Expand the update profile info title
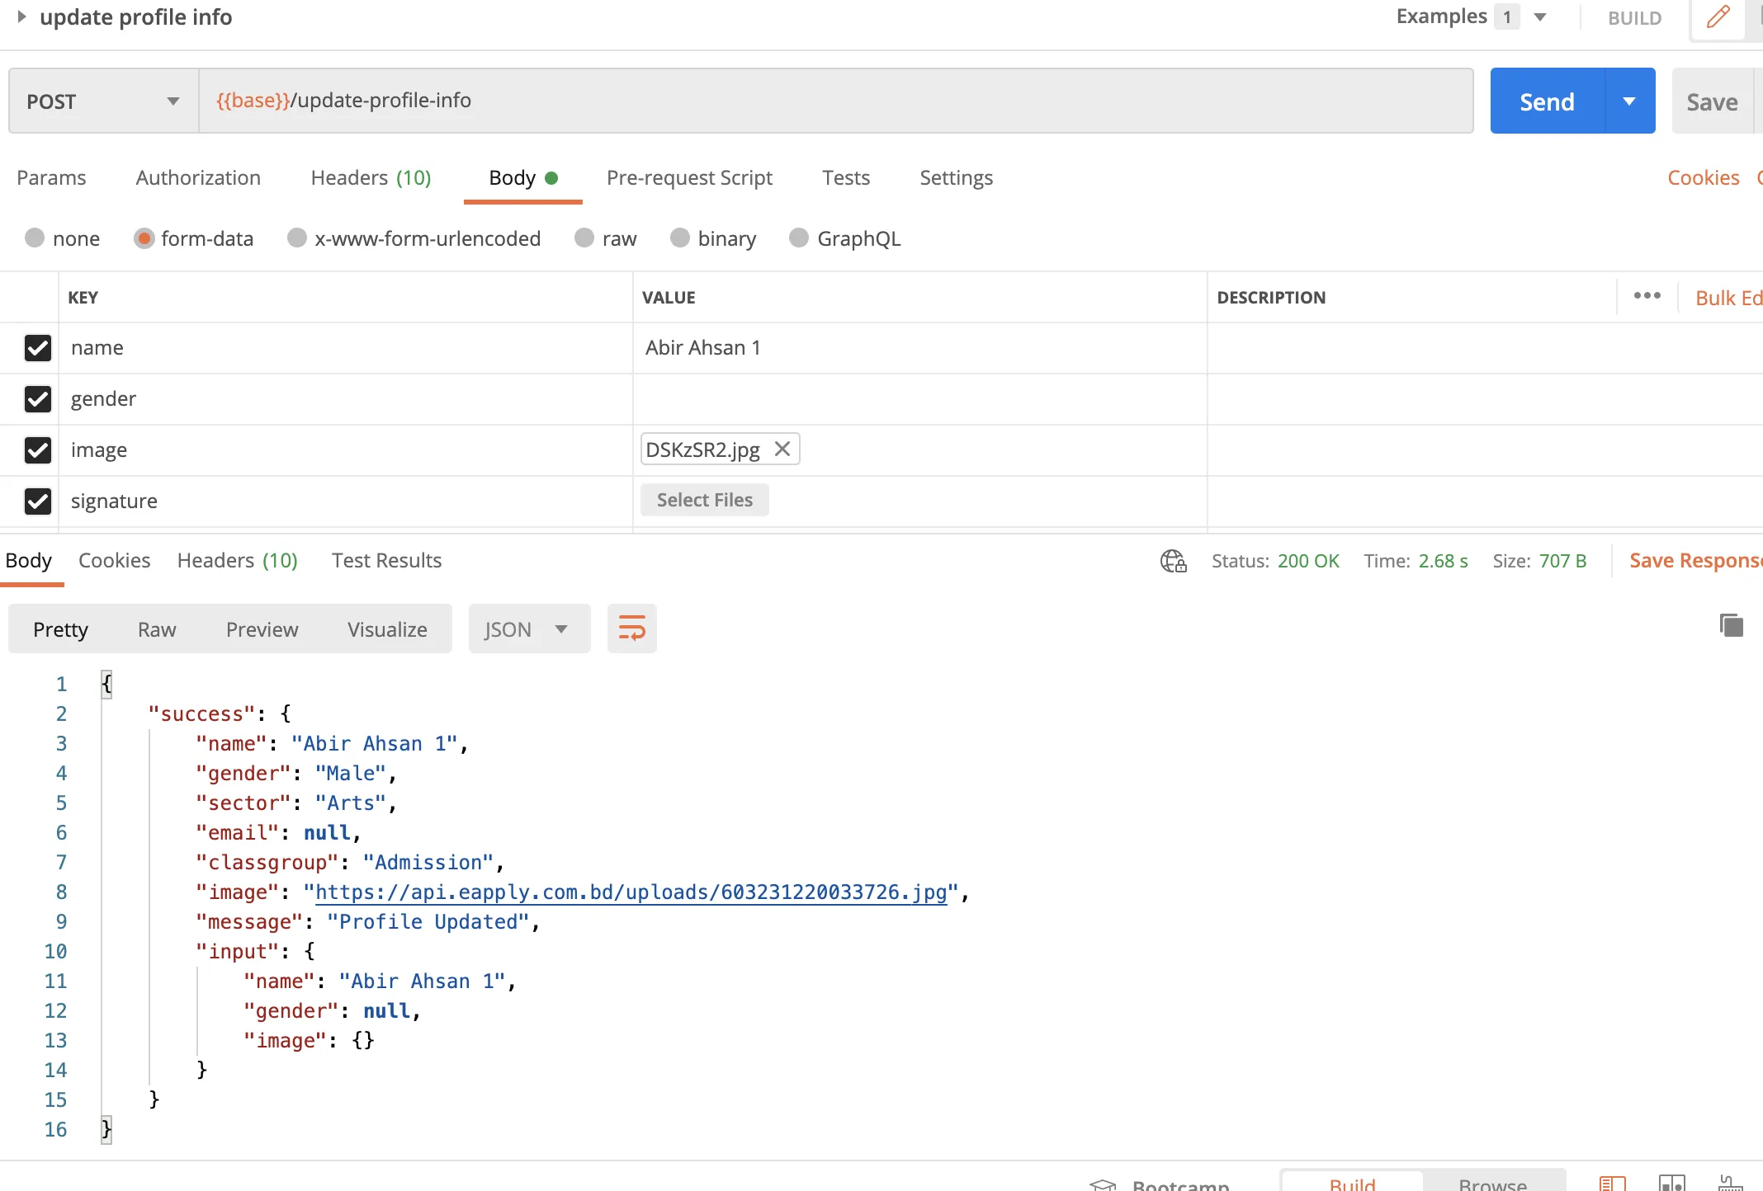This screenshot has width=1763, height=1191. (x=22, y=16)
